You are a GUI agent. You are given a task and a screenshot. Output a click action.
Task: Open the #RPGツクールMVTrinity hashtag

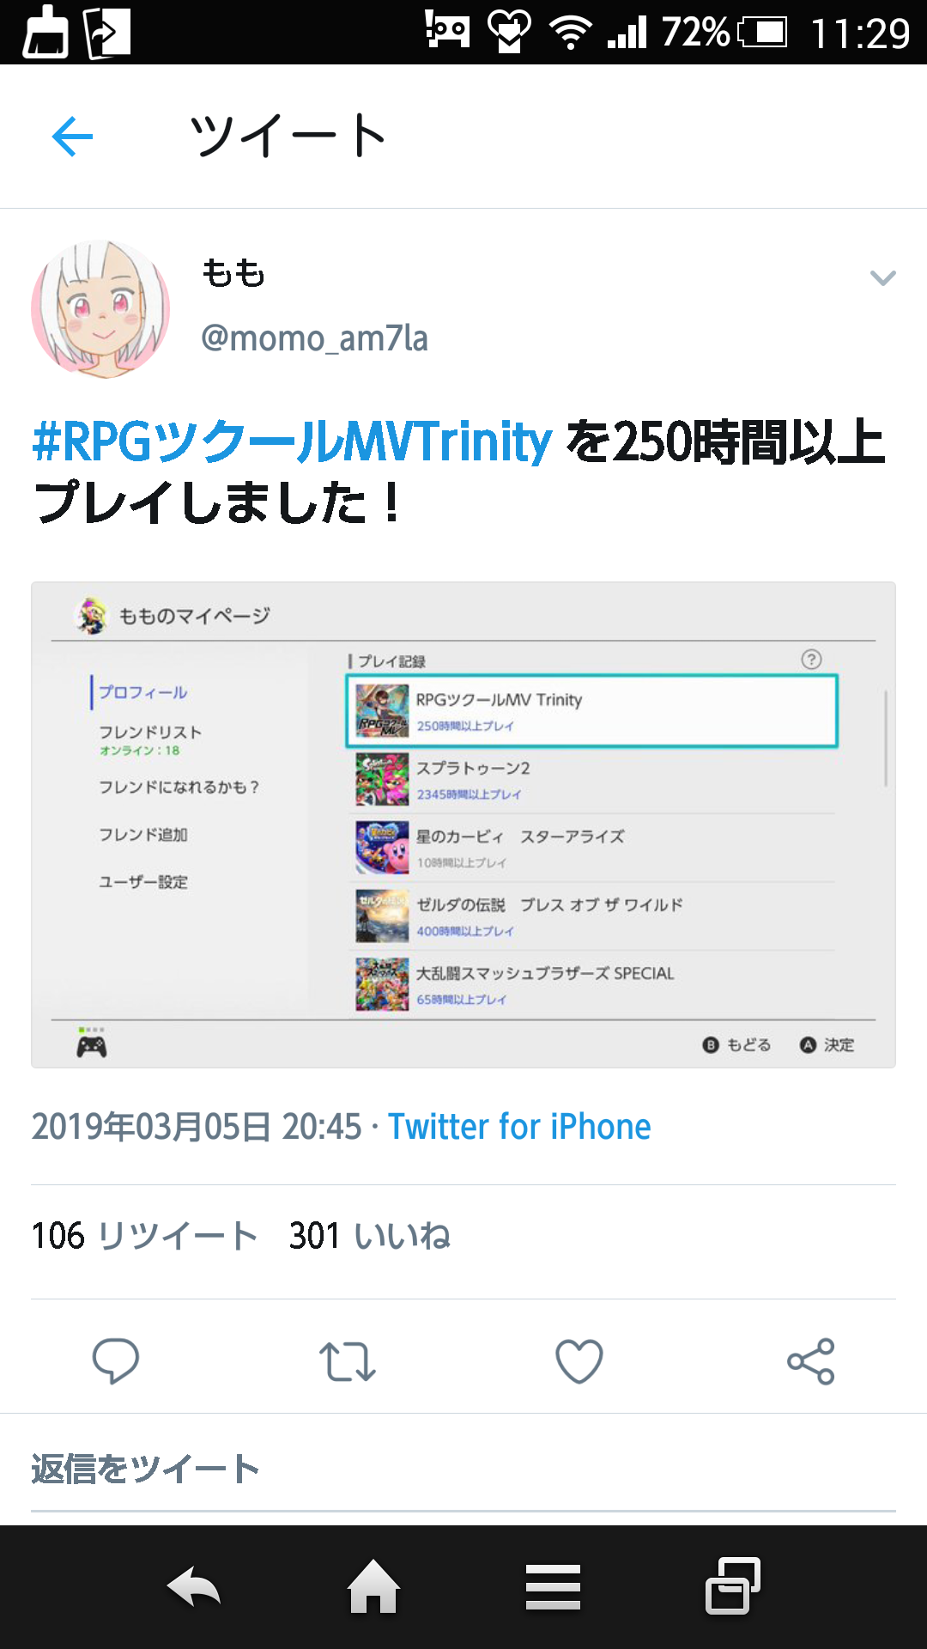pos(292,441)
